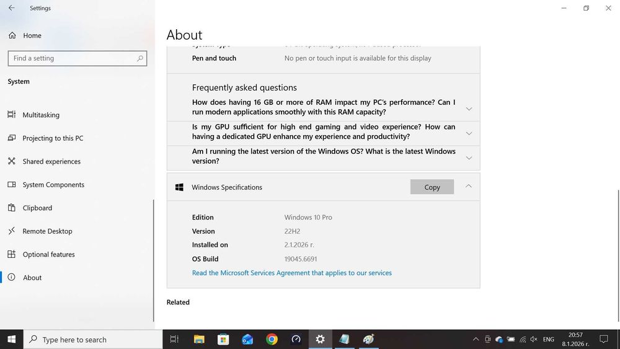The width and height of the screenshot is (620, 349).
Task: Click the magnifier icon in Find a setting
Action: pyautogui.click(x=140, y=58)
